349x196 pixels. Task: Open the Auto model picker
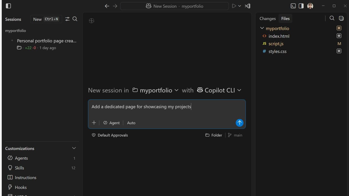(x=131, y=123)
